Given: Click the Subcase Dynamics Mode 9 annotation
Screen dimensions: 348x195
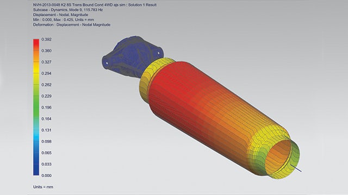Looking at the screenshot, I should click(68, 10).
